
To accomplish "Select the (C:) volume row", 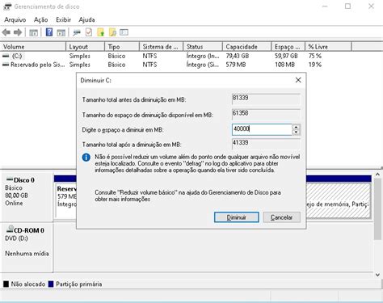I will [175, 56].
